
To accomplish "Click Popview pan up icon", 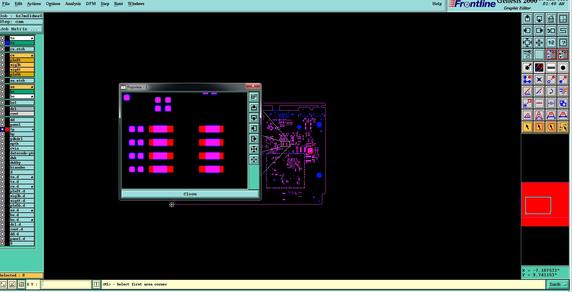I will pyautogui.click(x=254, y=107).
